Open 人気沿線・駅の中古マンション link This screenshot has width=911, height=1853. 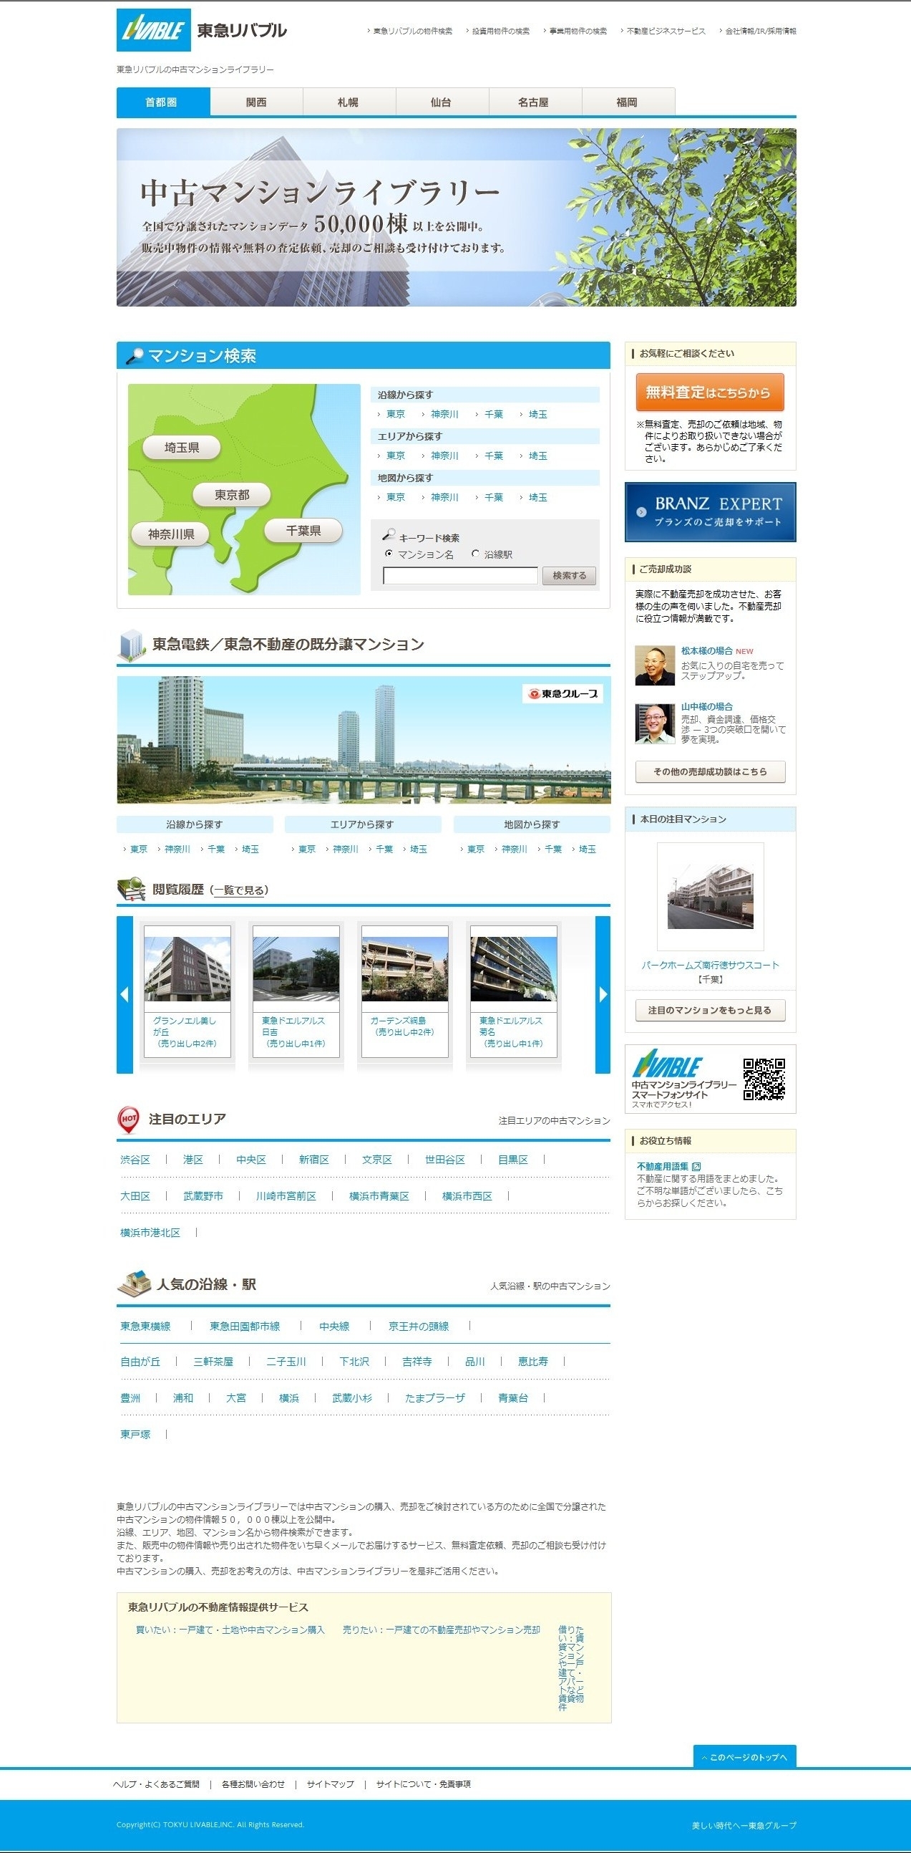[x=550, y=1286]
